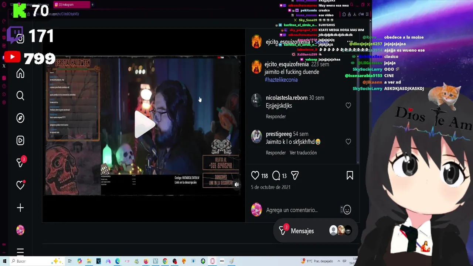The image size is (473, 266).
Task: Click 'Ver traducción' under prestigeeeg's comment
Action: pos(303,153)
